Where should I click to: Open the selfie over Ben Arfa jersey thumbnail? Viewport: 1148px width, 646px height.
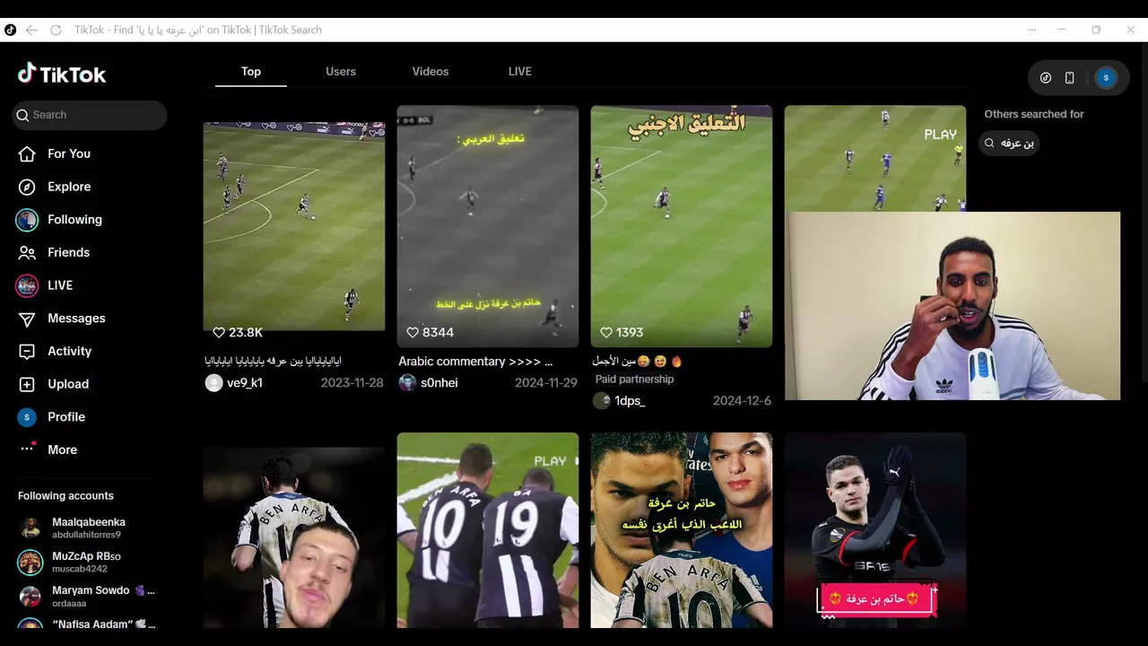[294, 537]
